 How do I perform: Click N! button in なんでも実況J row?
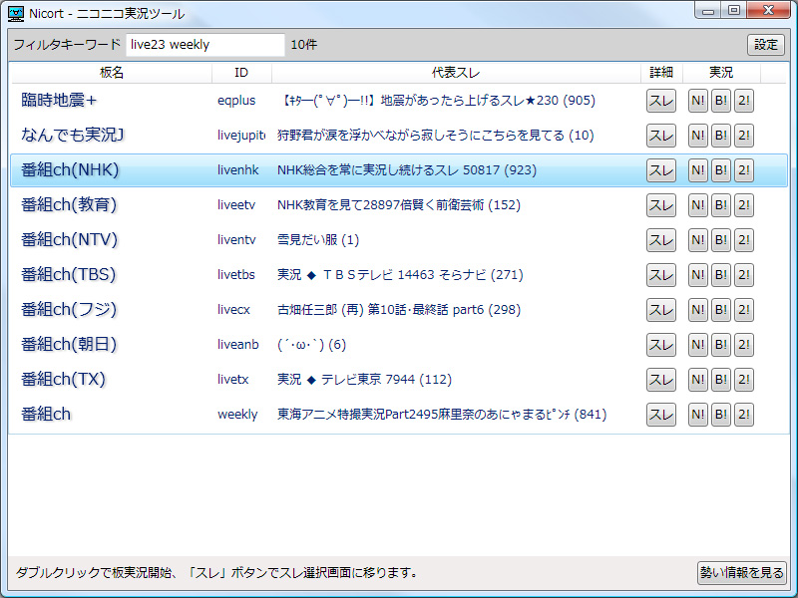698,136
